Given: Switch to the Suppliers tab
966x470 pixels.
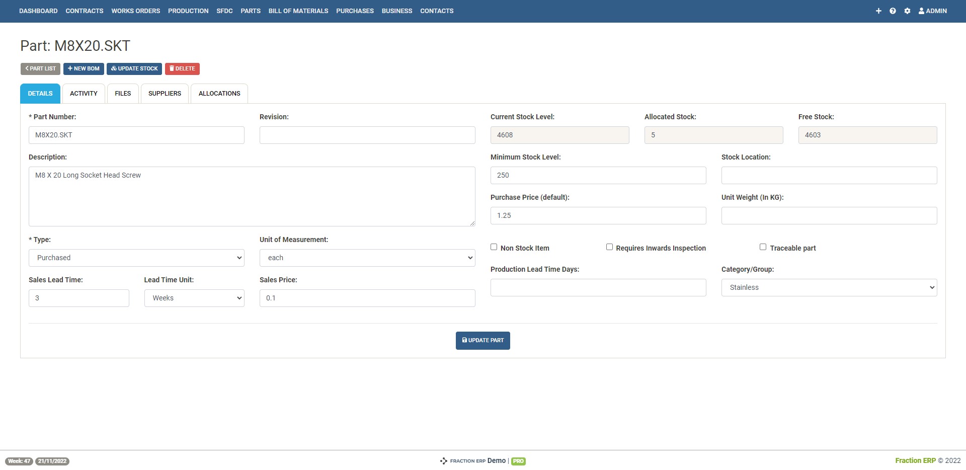Looking at the screenshot, I should 165,93.
